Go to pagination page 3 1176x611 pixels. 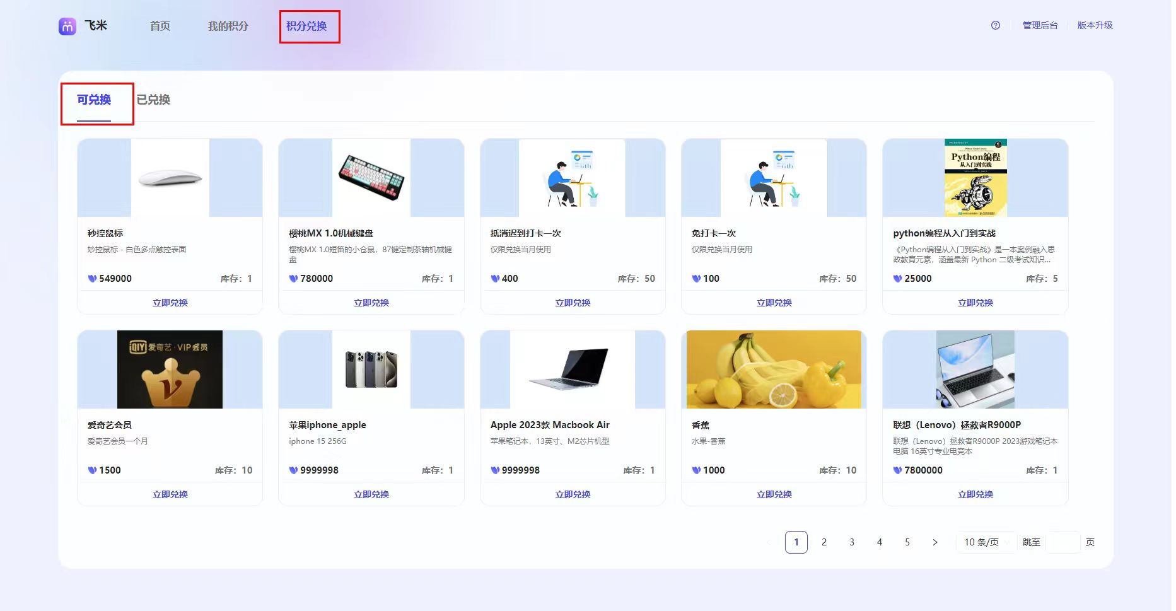pos(852,542)
